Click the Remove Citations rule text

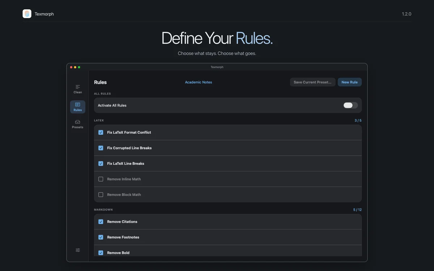tap(122, 221)
